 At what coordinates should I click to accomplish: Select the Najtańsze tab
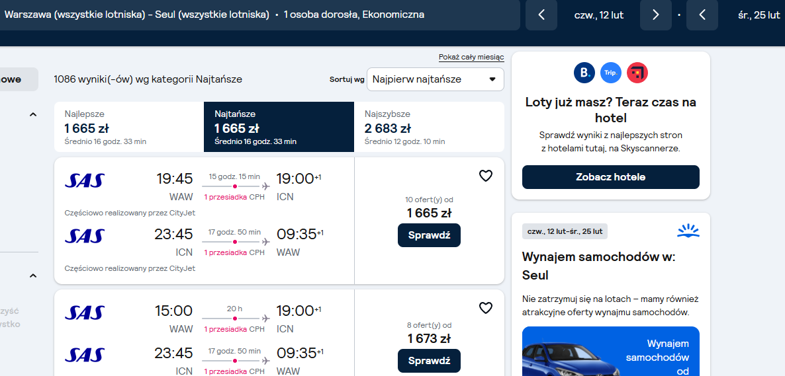279,127
